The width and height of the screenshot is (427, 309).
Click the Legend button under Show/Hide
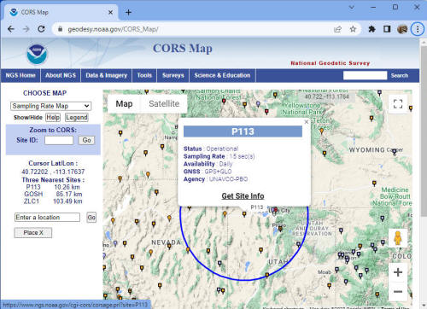click(x=77, y=117)
